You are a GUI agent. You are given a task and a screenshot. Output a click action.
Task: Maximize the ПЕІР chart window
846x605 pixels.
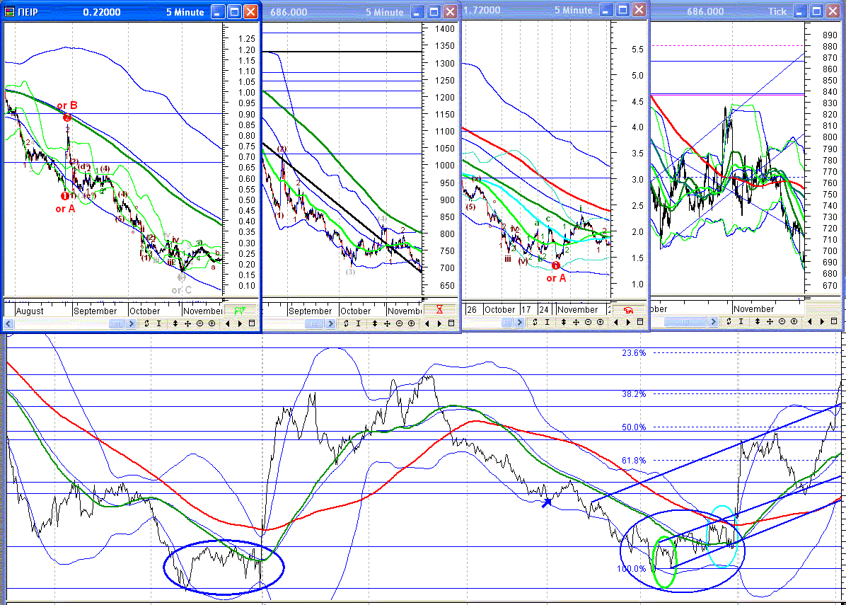pos(234,12)
